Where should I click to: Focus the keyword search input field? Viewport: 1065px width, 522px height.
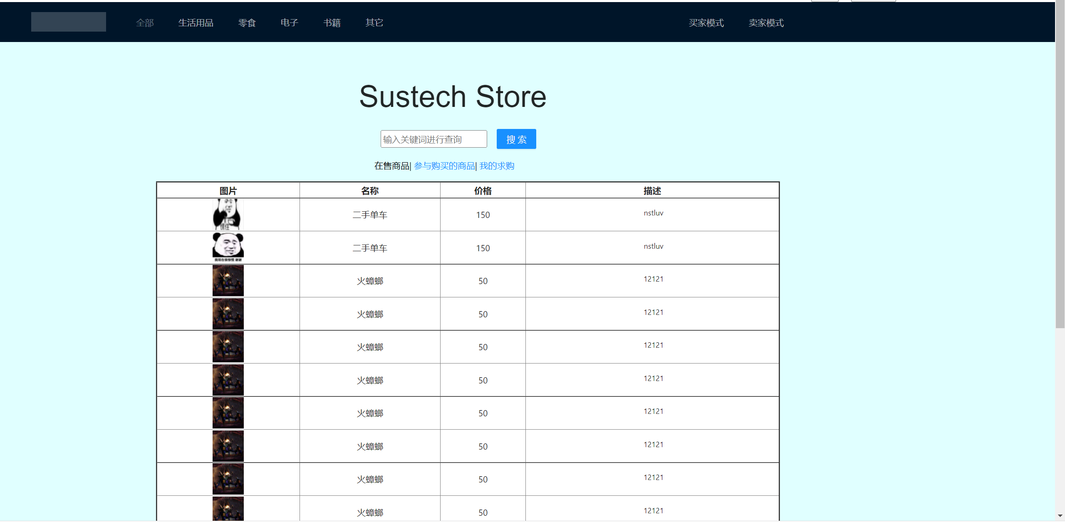pyautogui.click(x=433, y=139)
